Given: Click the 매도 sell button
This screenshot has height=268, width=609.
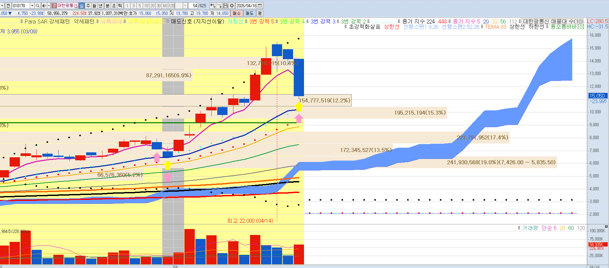Looking at the screenshot, I should 249,13.
